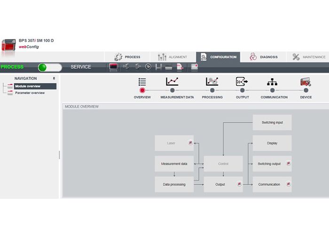Click the navigation panel splitter handle

tap(59, 155)
